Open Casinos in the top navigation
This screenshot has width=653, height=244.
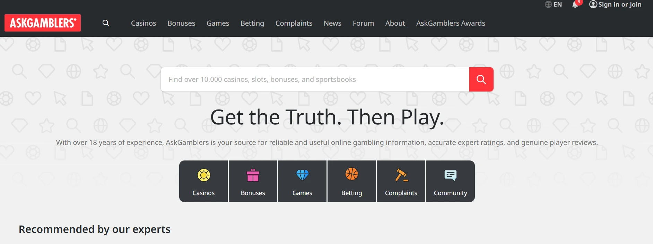point(143,23)
